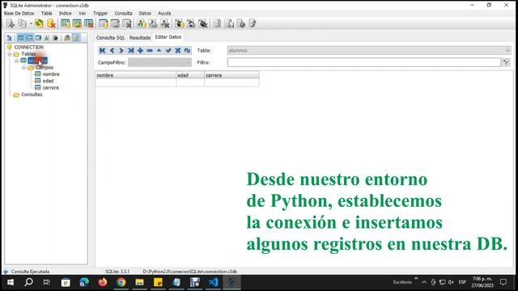518x291 pixels.
Task: Click the create table toolbar icon
Action: click(65, 23)
